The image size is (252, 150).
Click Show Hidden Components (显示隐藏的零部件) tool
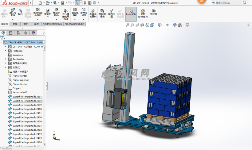click(x=65, y=15)
